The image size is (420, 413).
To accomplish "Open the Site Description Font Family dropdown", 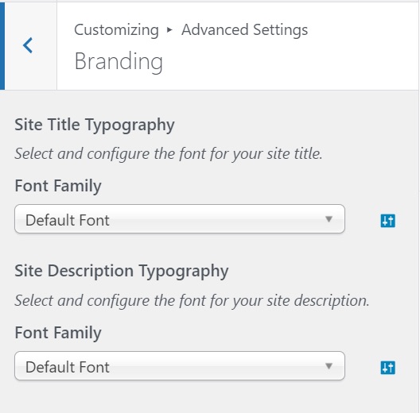I will (180, 365).
